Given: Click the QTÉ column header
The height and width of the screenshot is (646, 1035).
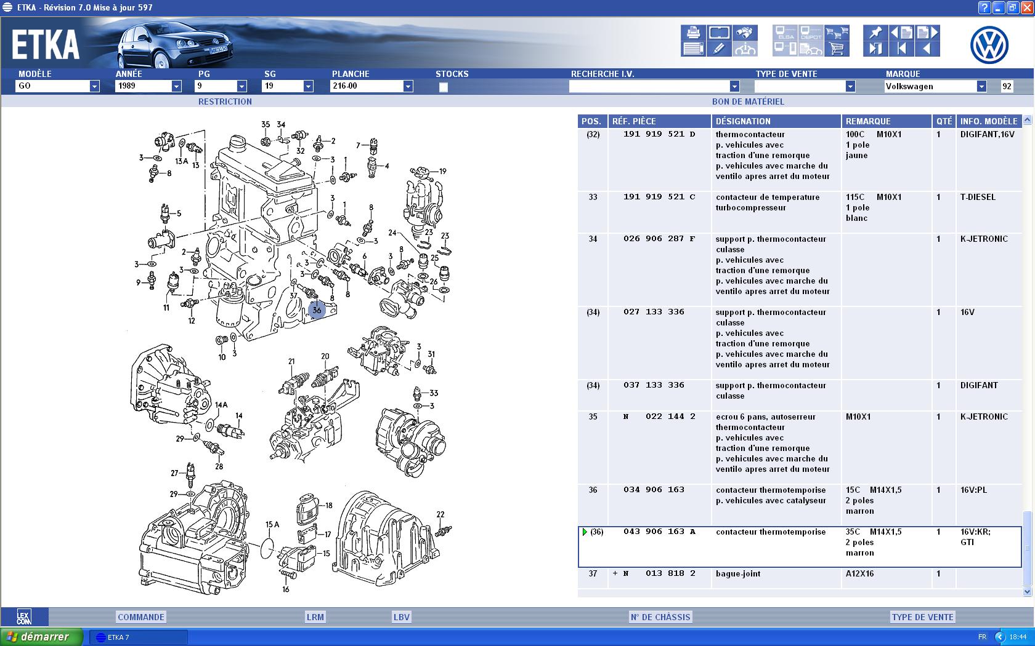Looking at the screenshot, I should (944, 121).
